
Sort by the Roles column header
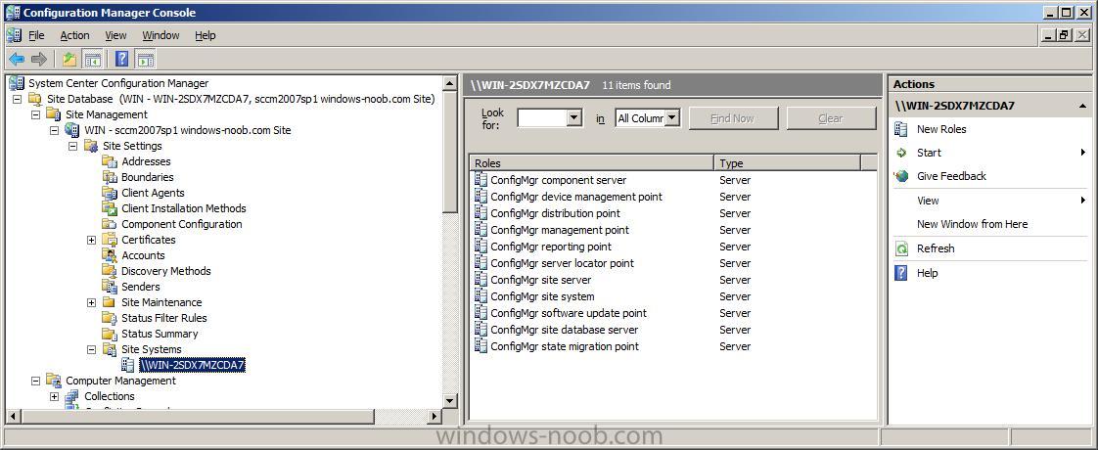click(591, 163)
